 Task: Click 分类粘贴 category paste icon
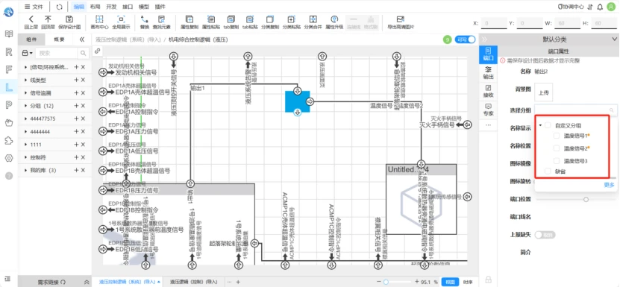point(291,19)
